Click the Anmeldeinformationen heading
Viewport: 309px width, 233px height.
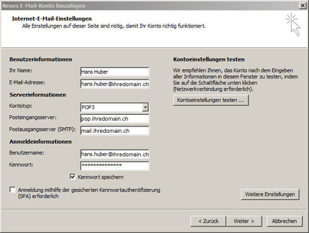pos(40,142)
